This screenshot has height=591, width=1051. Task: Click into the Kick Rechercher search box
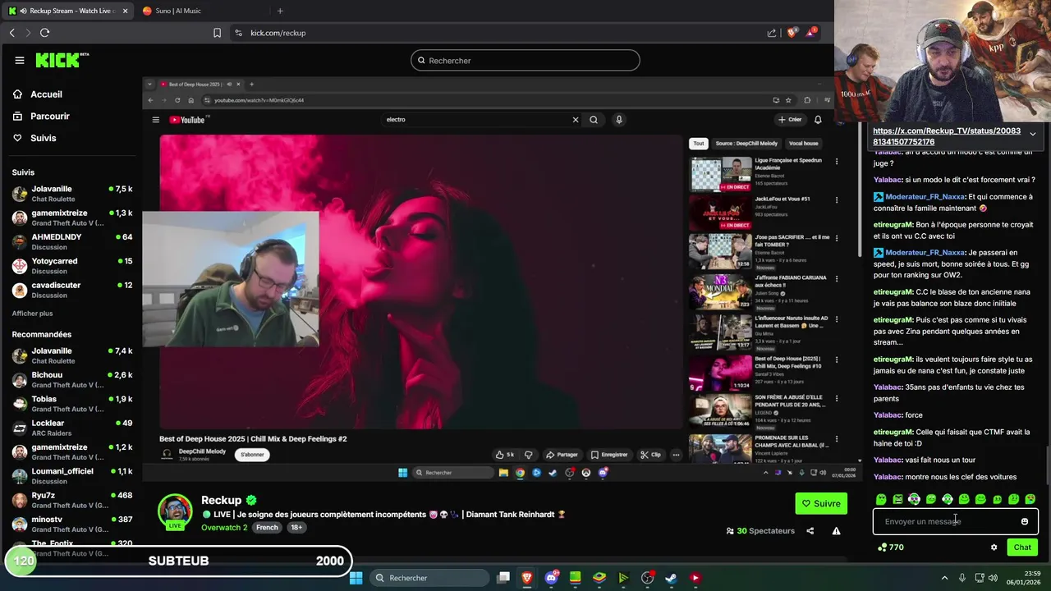click(525, 61)
